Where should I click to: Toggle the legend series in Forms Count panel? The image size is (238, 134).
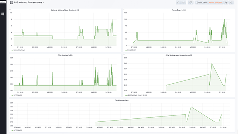click(132, 50)
